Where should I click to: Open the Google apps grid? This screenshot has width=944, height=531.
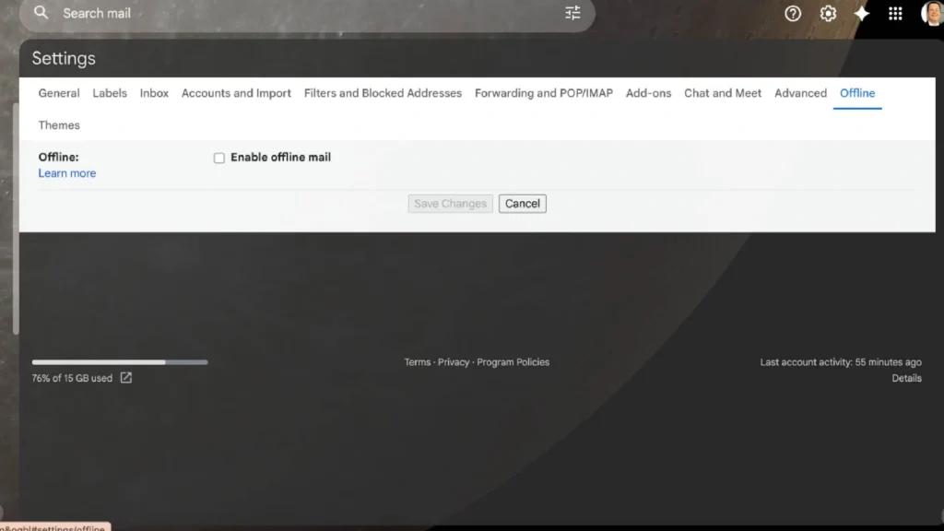tap(895, 13)
